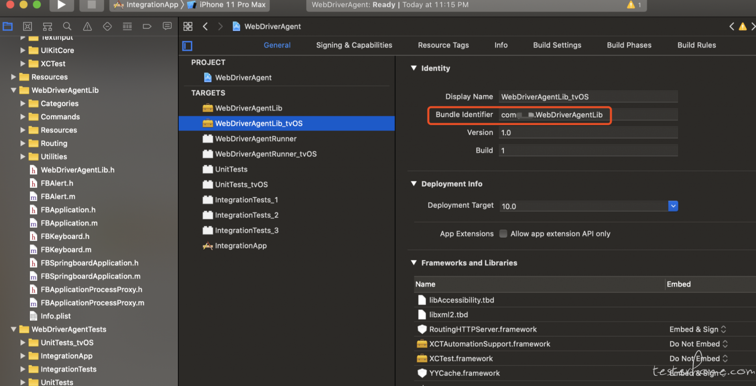Change embed option for RoutingHTTPServer.framework
Screen dimensions: 756x386
698,329
